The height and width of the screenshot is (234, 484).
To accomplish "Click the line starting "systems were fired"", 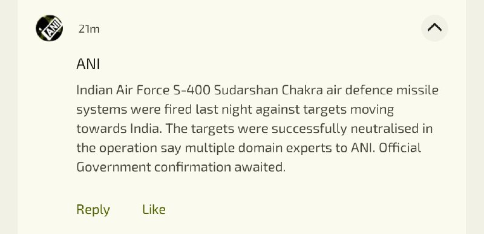I will point(235,110).
